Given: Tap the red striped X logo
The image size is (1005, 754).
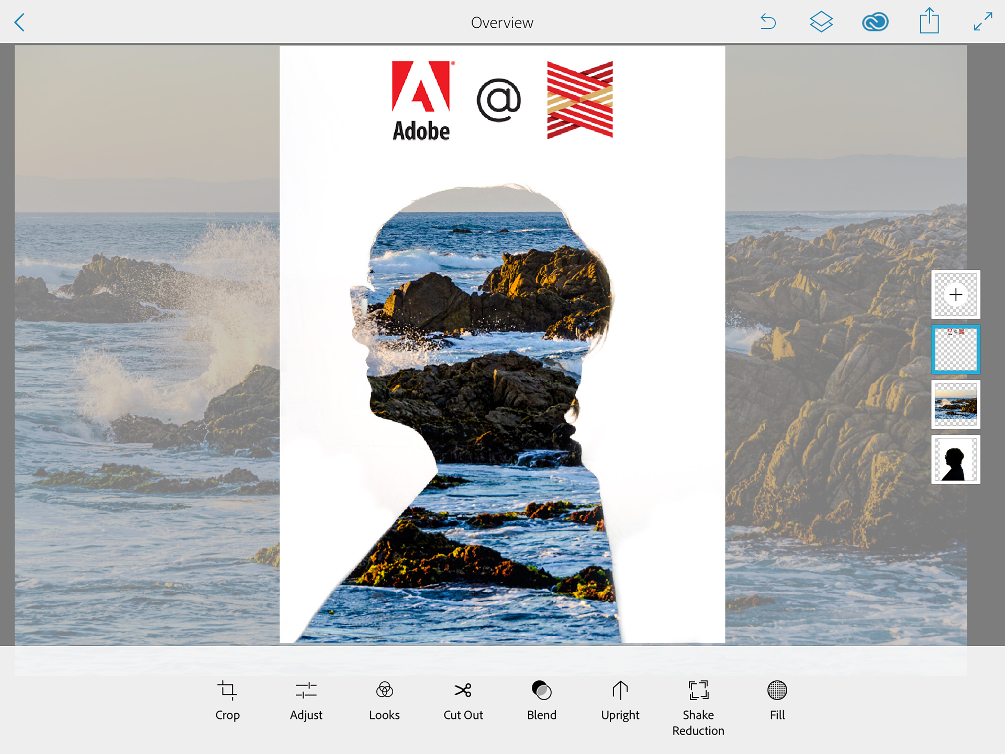Looking at the screenshot, I should tap(580, 99).
